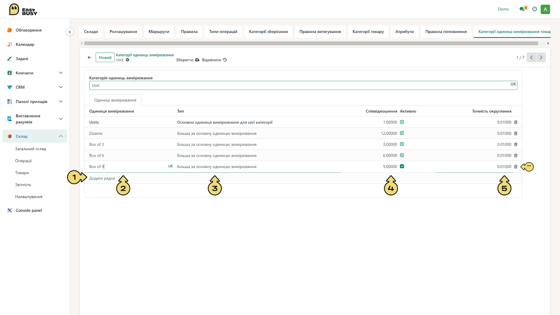The height and width of the screenshot is (315, 560).
Task: Toggle Active checkbox for Units
Action: [x=402, y=122]
